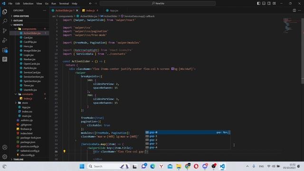Select gap-2 autocomplete suggestion
The width and height of the screenshot is (304, 171).
pos(188,140)
